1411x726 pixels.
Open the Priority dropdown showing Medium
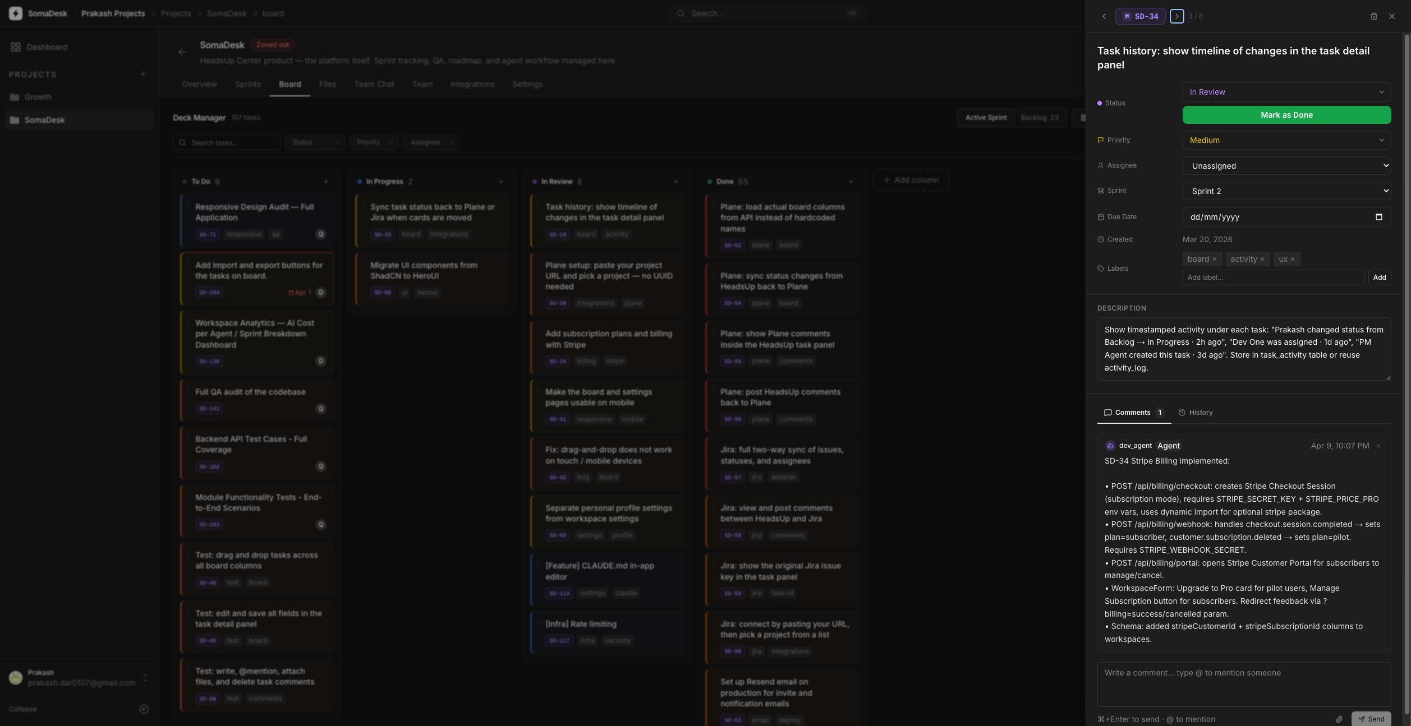pos(1286,140)
